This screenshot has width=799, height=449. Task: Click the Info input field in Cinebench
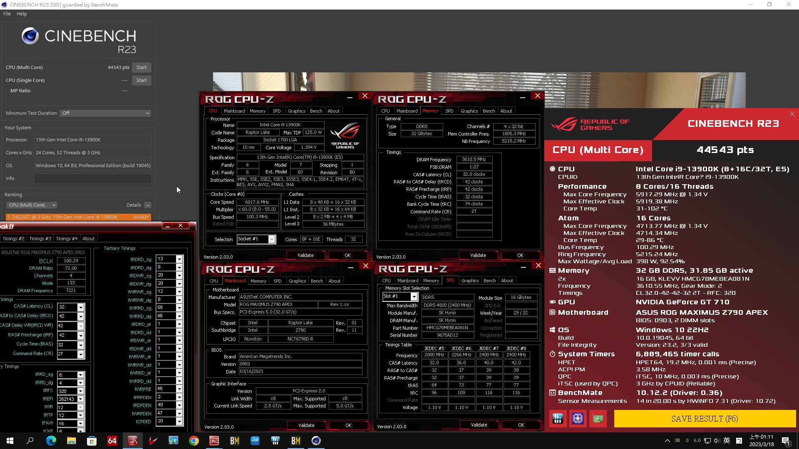coord(92,178)
